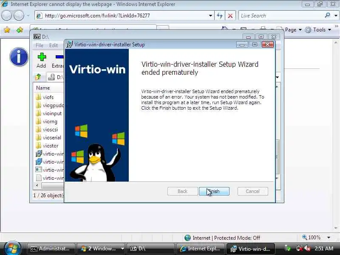This screenshot has width=340, height=255.
Task: Open the grouped 2 Windows taskbar button
Action: point(101,249)
